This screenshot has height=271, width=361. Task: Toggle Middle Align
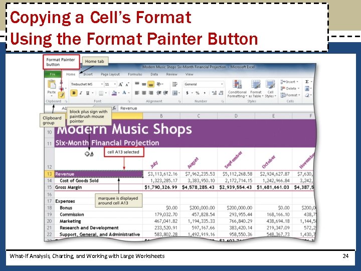coord(144,84)
